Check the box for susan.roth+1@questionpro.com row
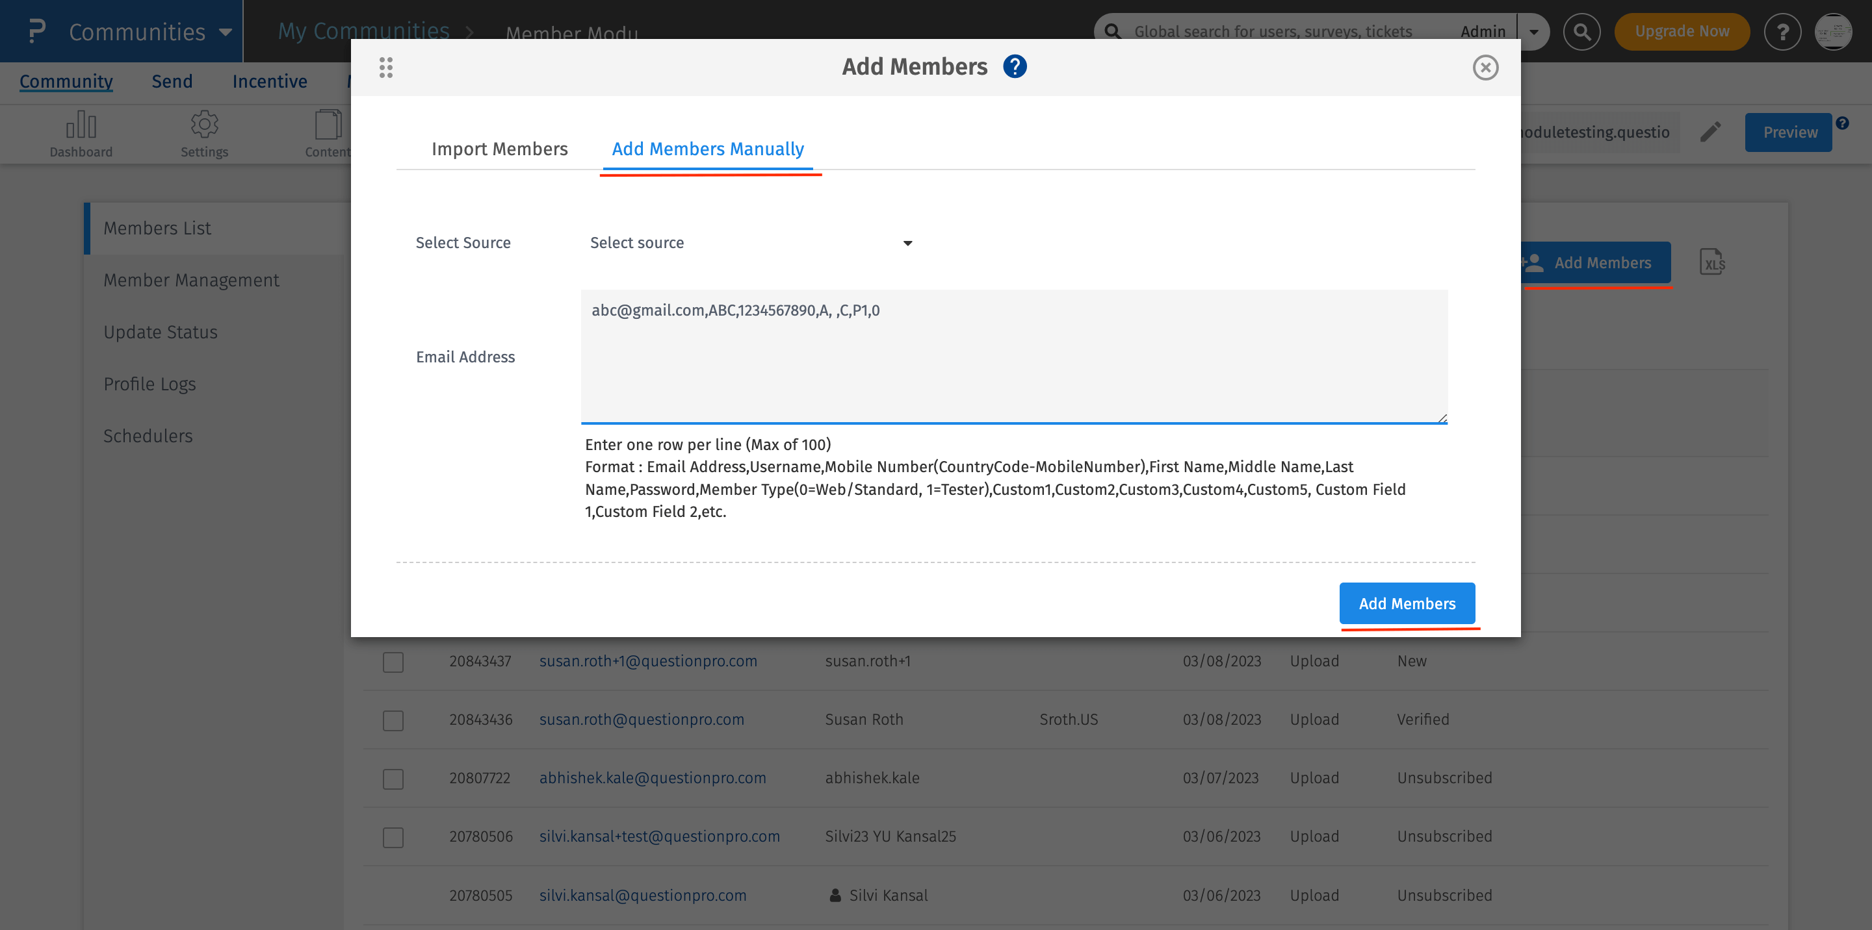This screenshot has height=930, width=1872. pyautogui.click(x=393, y=661)
